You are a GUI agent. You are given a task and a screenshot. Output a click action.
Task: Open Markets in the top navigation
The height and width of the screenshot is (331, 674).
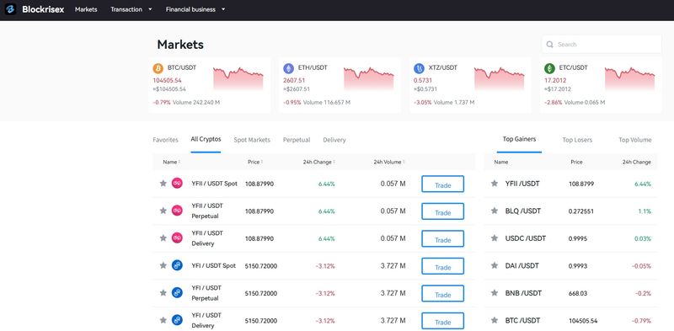coord(86,9)
